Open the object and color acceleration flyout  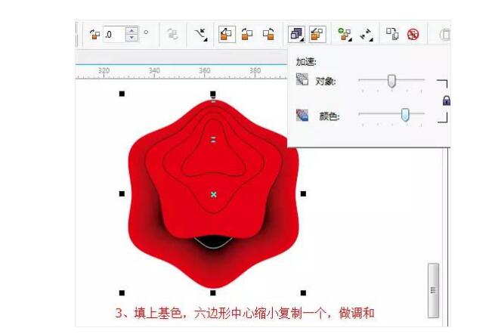pos(296,34)
